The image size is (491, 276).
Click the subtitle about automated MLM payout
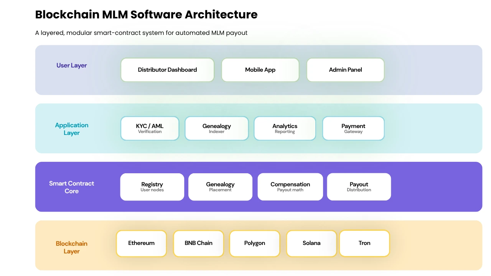point(142,33)
